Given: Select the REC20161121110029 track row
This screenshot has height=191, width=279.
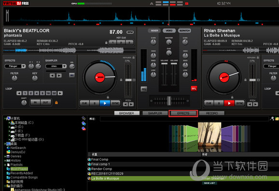Looking at the screenshot, I should (x=183, y=174).
